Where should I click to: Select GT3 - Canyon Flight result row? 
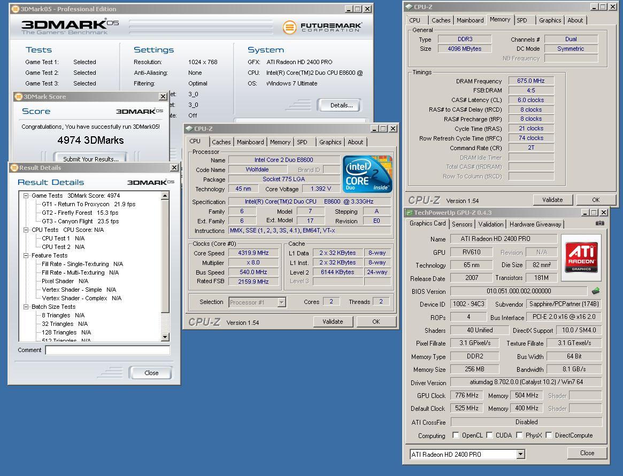pyautogui.click(x=80, y=222)
